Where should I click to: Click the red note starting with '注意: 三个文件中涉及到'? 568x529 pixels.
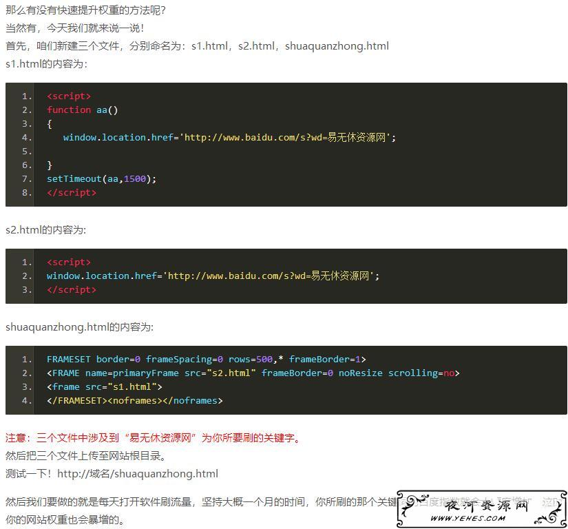coord(154,437)
